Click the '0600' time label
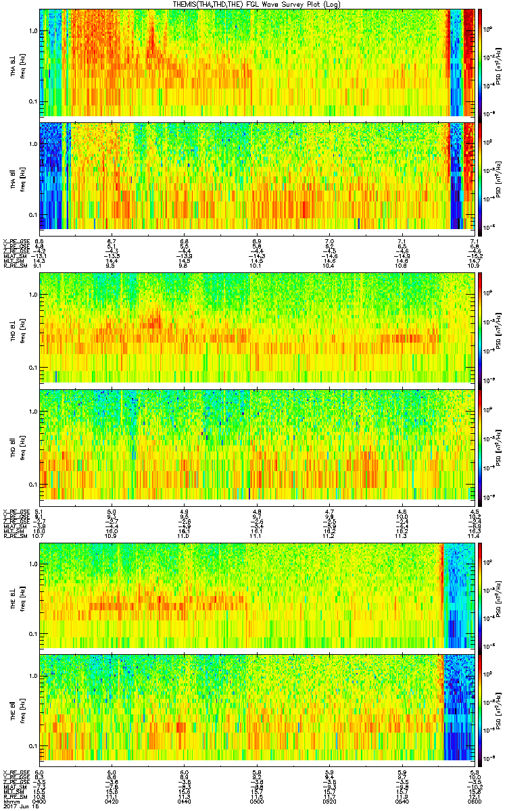This screenshot has height=811, width=507. tap(475, 800)
